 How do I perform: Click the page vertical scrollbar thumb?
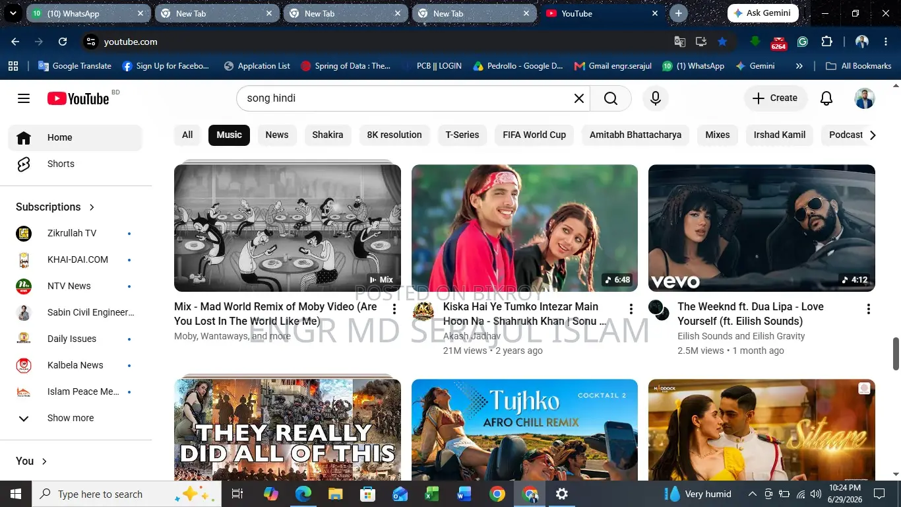[896, 353]
